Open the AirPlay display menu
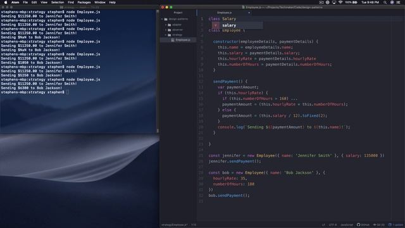Image resolution: width=405 pixels, height=228 pixels. (334, 3)
